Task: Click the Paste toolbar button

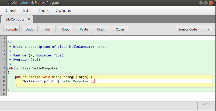Action: coord(84,29)
